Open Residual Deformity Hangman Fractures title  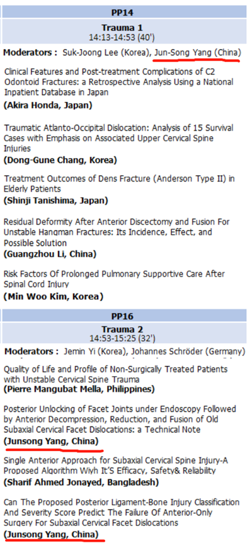117,232
